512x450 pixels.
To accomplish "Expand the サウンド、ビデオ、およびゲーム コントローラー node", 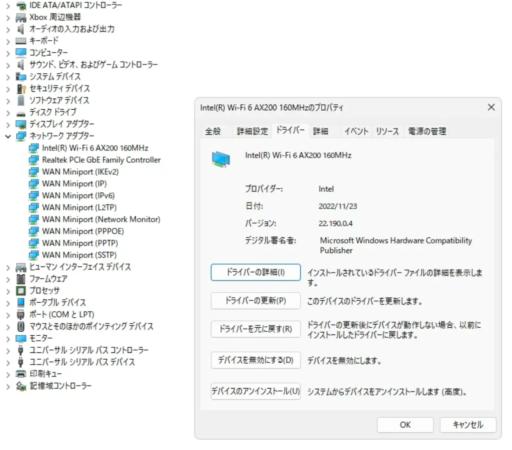I will pos(8,65).
